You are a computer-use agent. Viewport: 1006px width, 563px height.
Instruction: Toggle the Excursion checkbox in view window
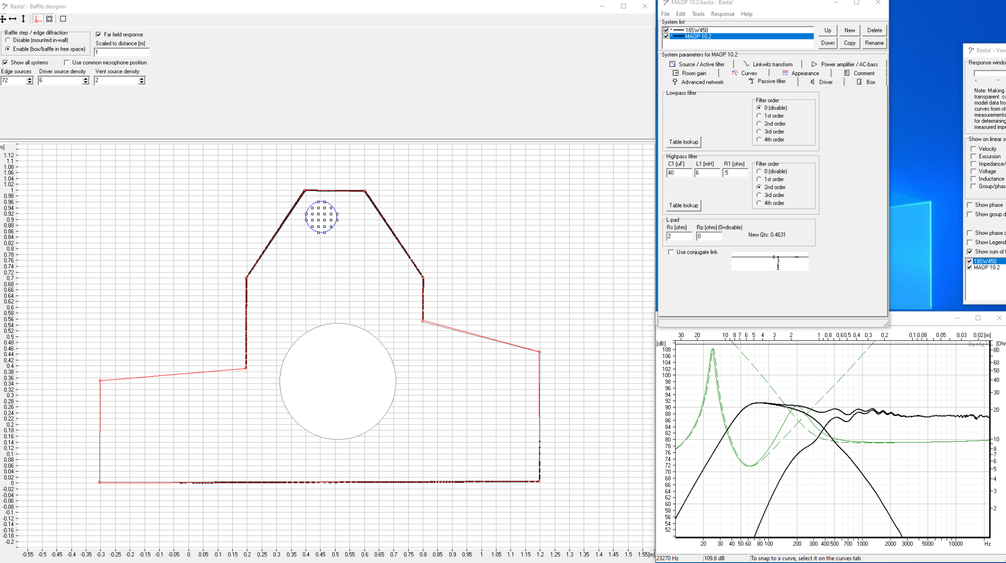(973, 156)
